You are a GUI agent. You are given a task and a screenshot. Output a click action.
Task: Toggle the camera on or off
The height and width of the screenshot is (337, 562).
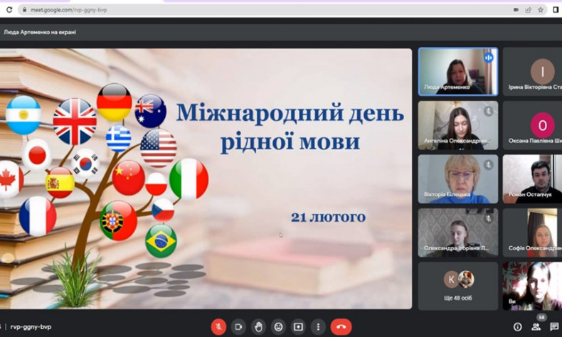(x=238, y=327)
